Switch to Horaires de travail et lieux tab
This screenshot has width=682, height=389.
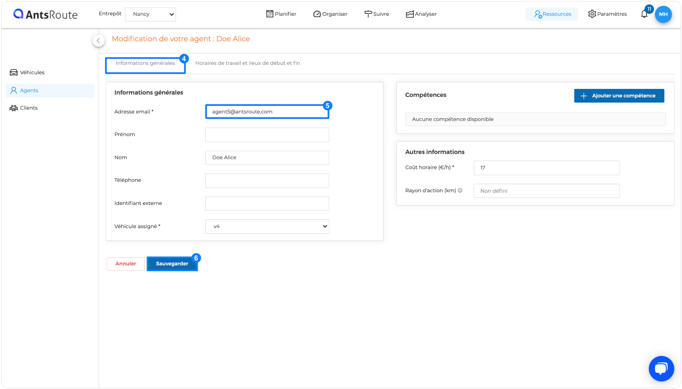click(x=248, y=63)
